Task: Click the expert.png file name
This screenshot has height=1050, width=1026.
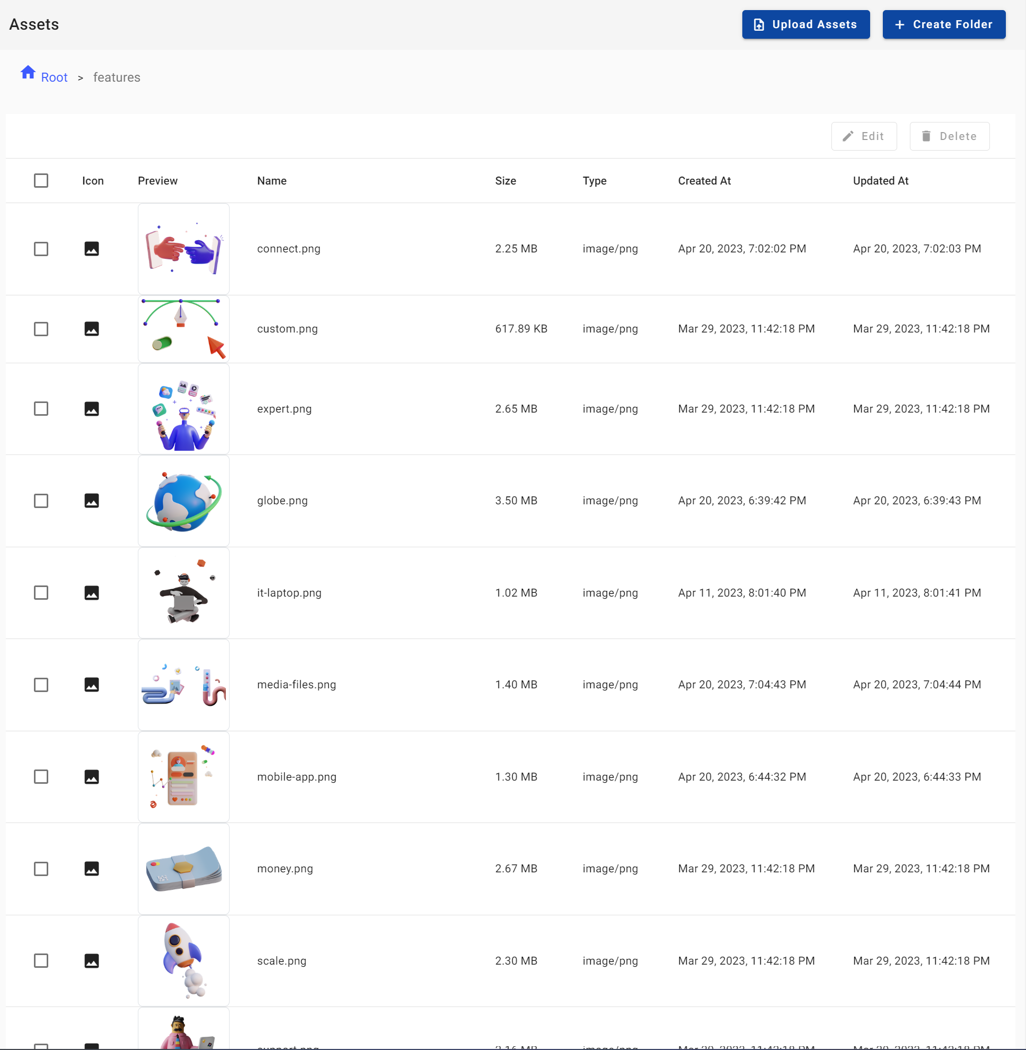Action: (x=284, y=408)
